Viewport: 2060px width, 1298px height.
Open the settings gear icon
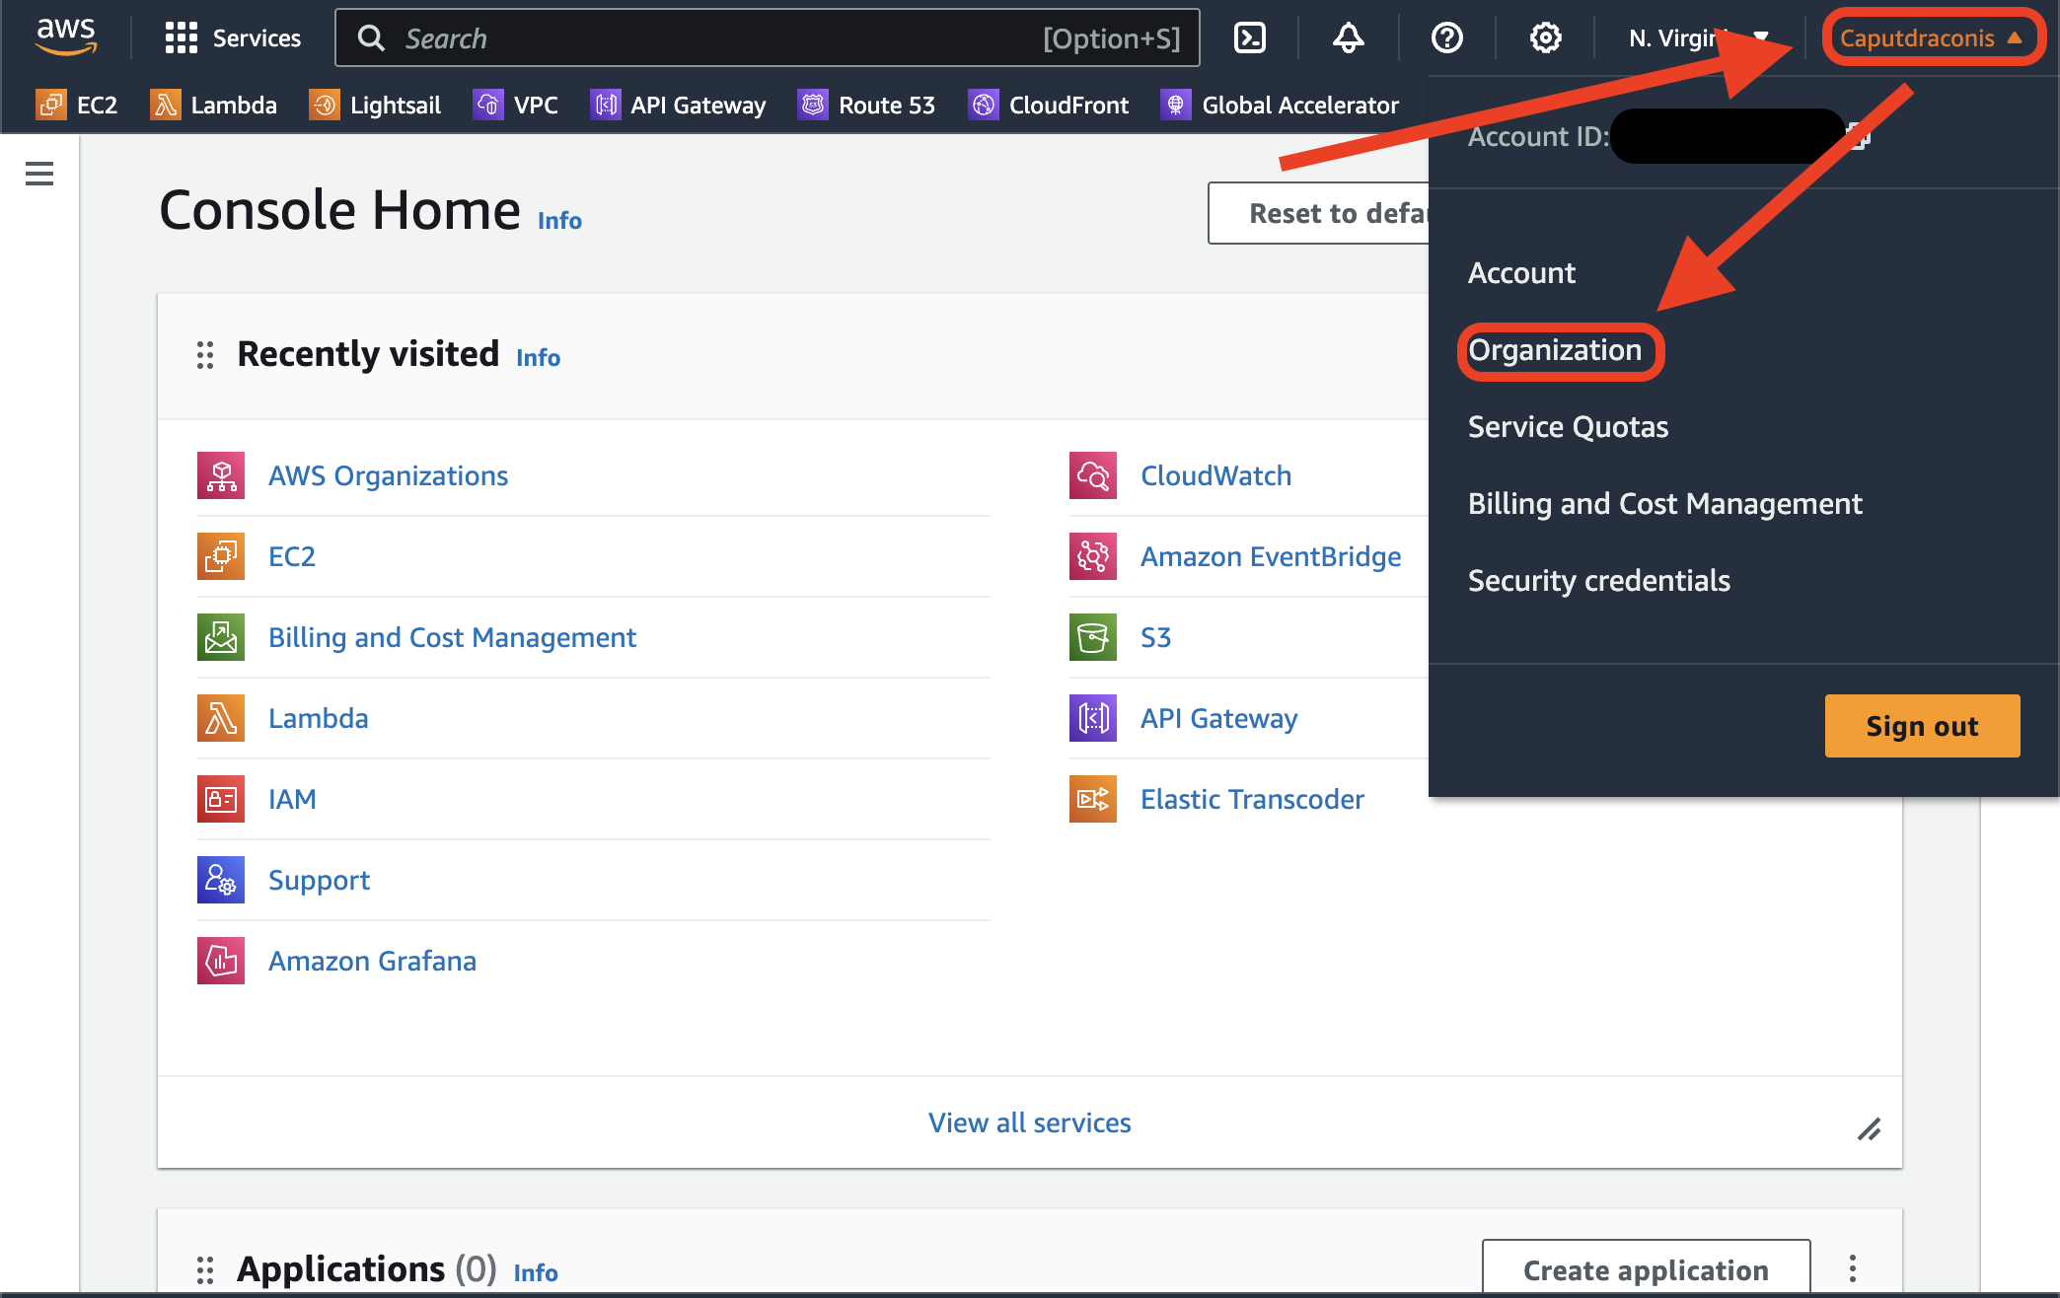tap(1545, 38)
